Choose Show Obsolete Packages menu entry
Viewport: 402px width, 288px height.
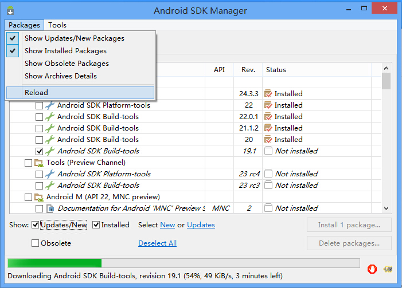(x=67, y=64)
